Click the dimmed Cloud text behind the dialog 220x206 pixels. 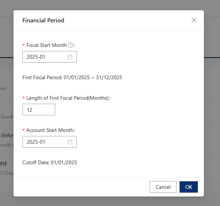coord(7,173)
